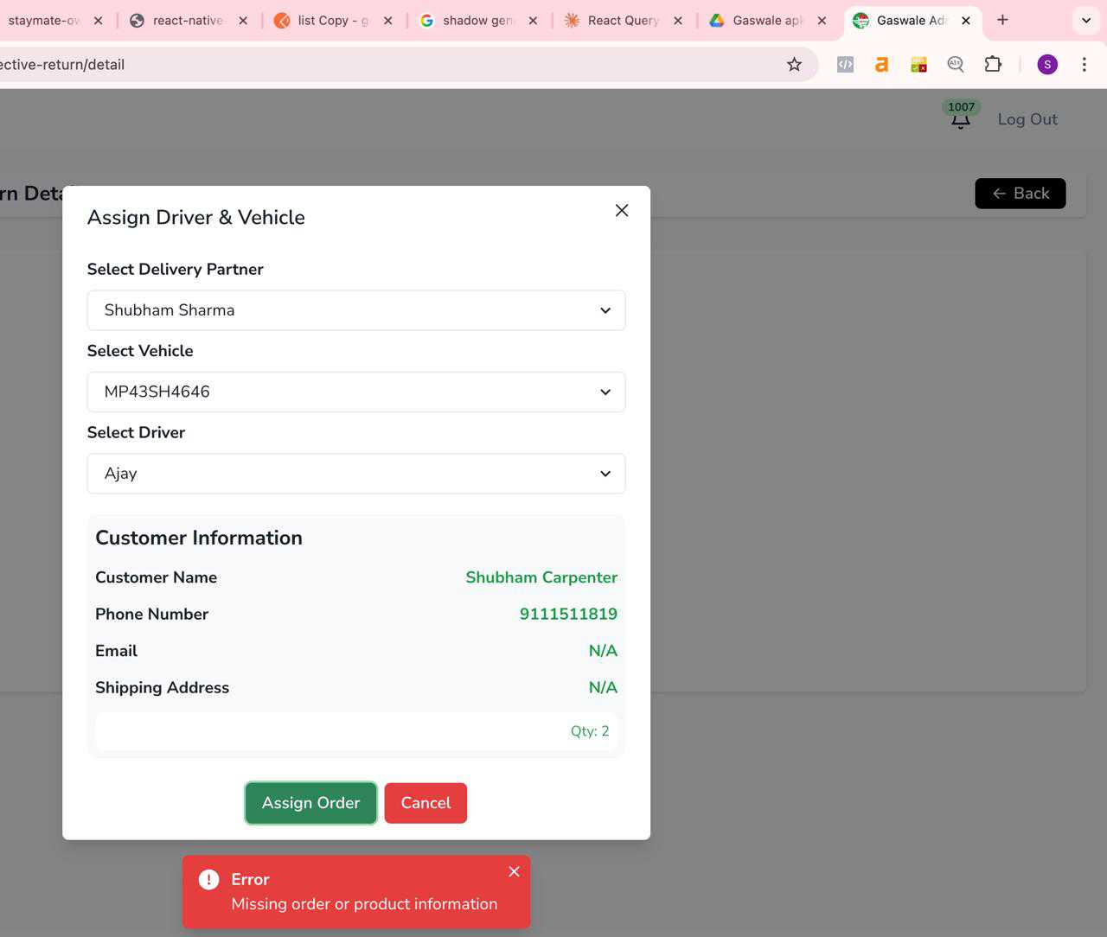Open the browser extensions puzzle icon
1107x937 pixels.
[x=993, y=65]
